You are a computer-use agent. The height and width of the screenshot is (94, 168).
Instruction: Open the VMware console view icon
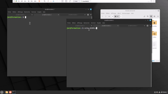(x=66, y=1)
